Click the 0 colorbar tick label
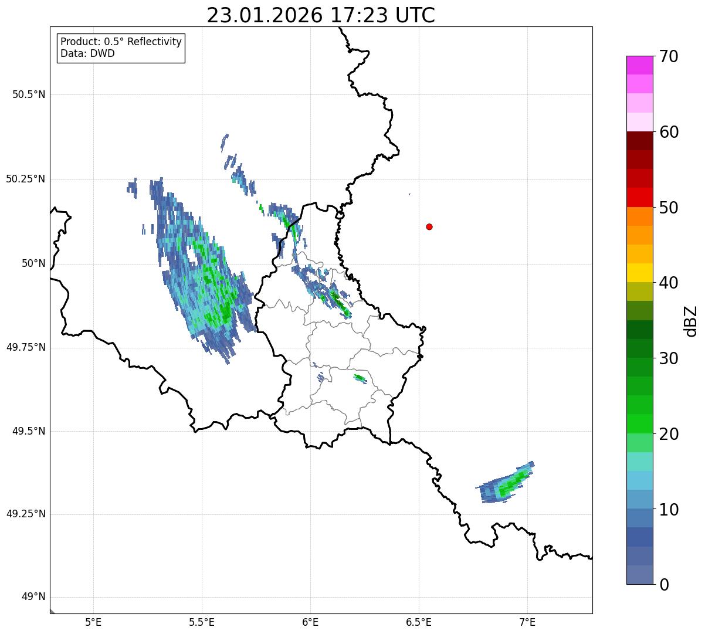Image resolution: width=705 pixels, height=634 pixels. pyautogui.click(x=664, y=585)
